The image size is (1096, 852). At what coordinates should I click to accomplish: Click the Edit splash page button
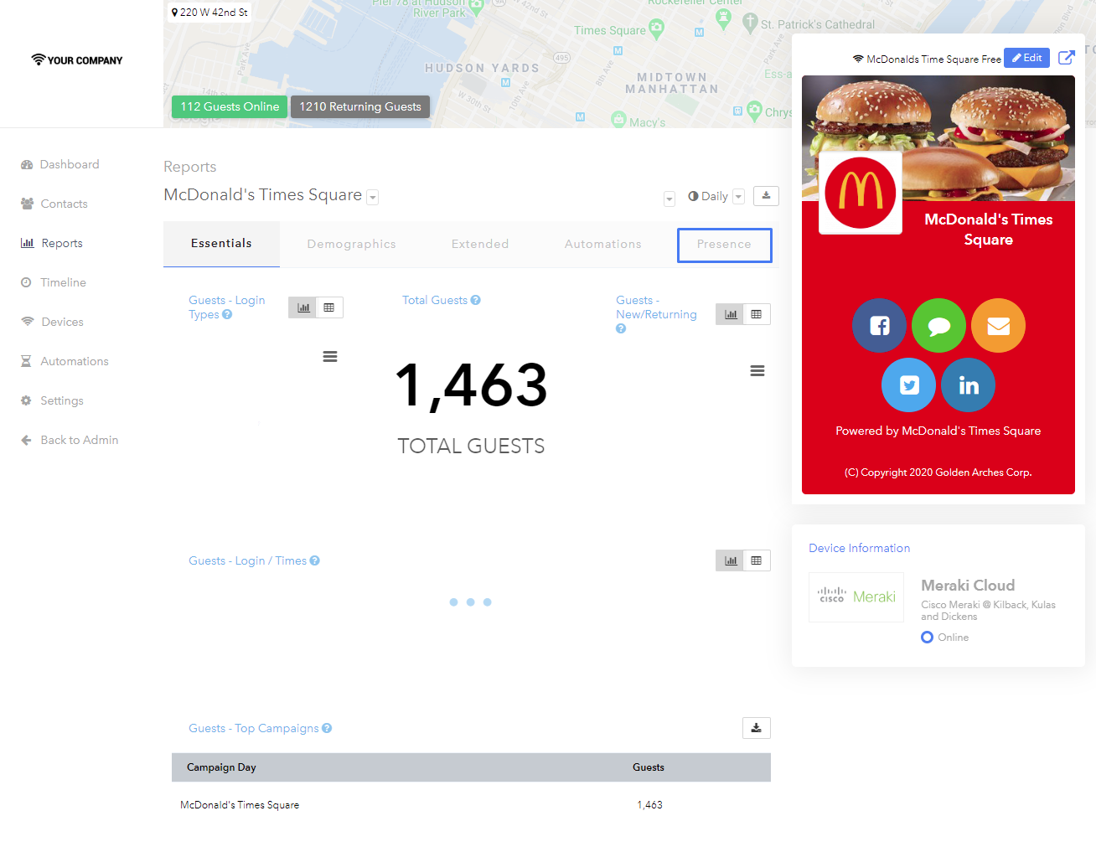click(1026, 58)
